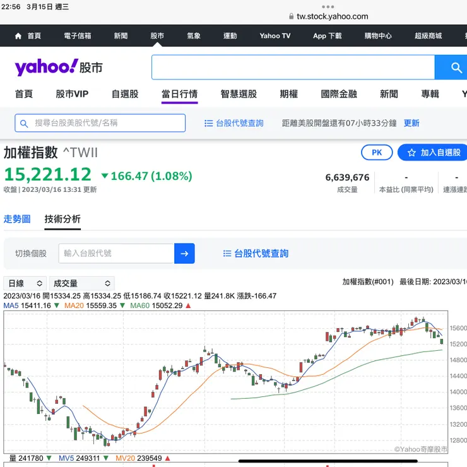Open the 期權 menu item
This screenshot has width=467, height=467.
tap(289, 94)
